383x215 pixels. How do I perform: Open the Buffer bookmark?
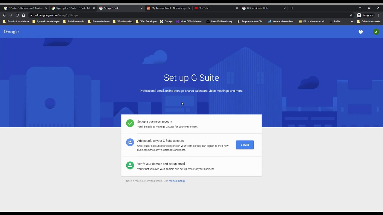tap(335, 21)
